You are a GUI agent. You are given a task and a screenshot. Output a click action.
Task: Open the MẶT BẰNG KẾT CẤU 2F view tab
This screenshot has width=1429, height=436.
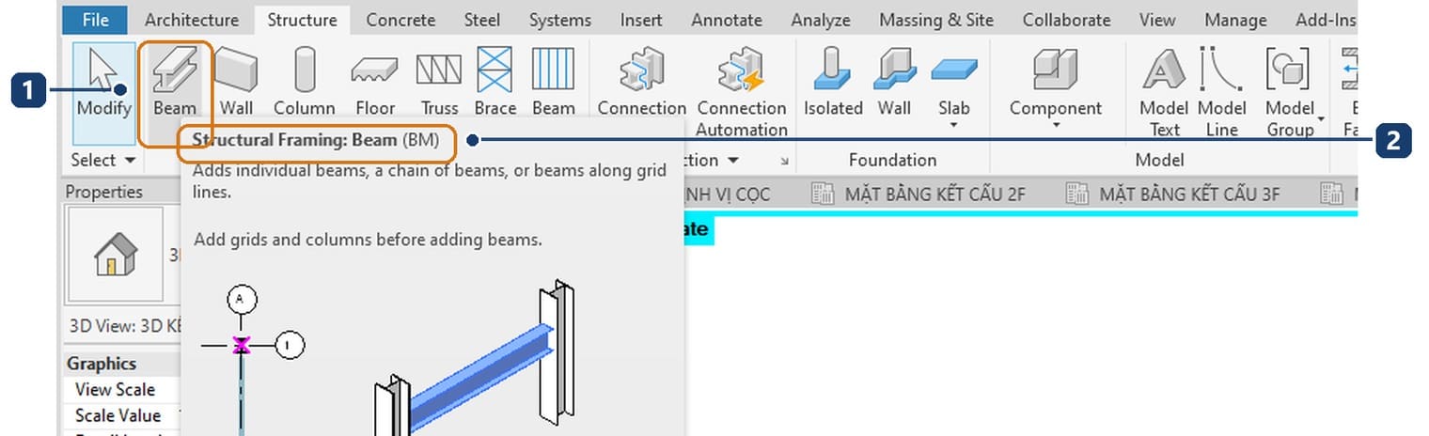click(x=918, y=195)
